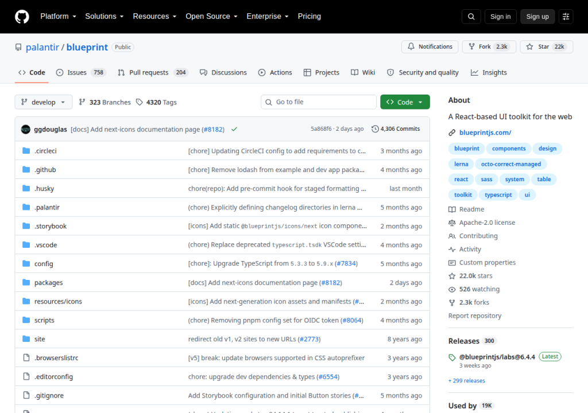The image size is (588, 413).
Task: View 323 Branches
Action: coord(105,102)
